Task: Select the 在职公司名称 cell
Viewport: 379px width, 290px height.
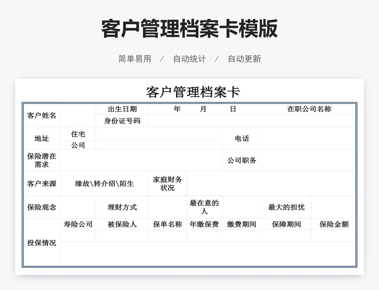Action: (x=309, y=109)
